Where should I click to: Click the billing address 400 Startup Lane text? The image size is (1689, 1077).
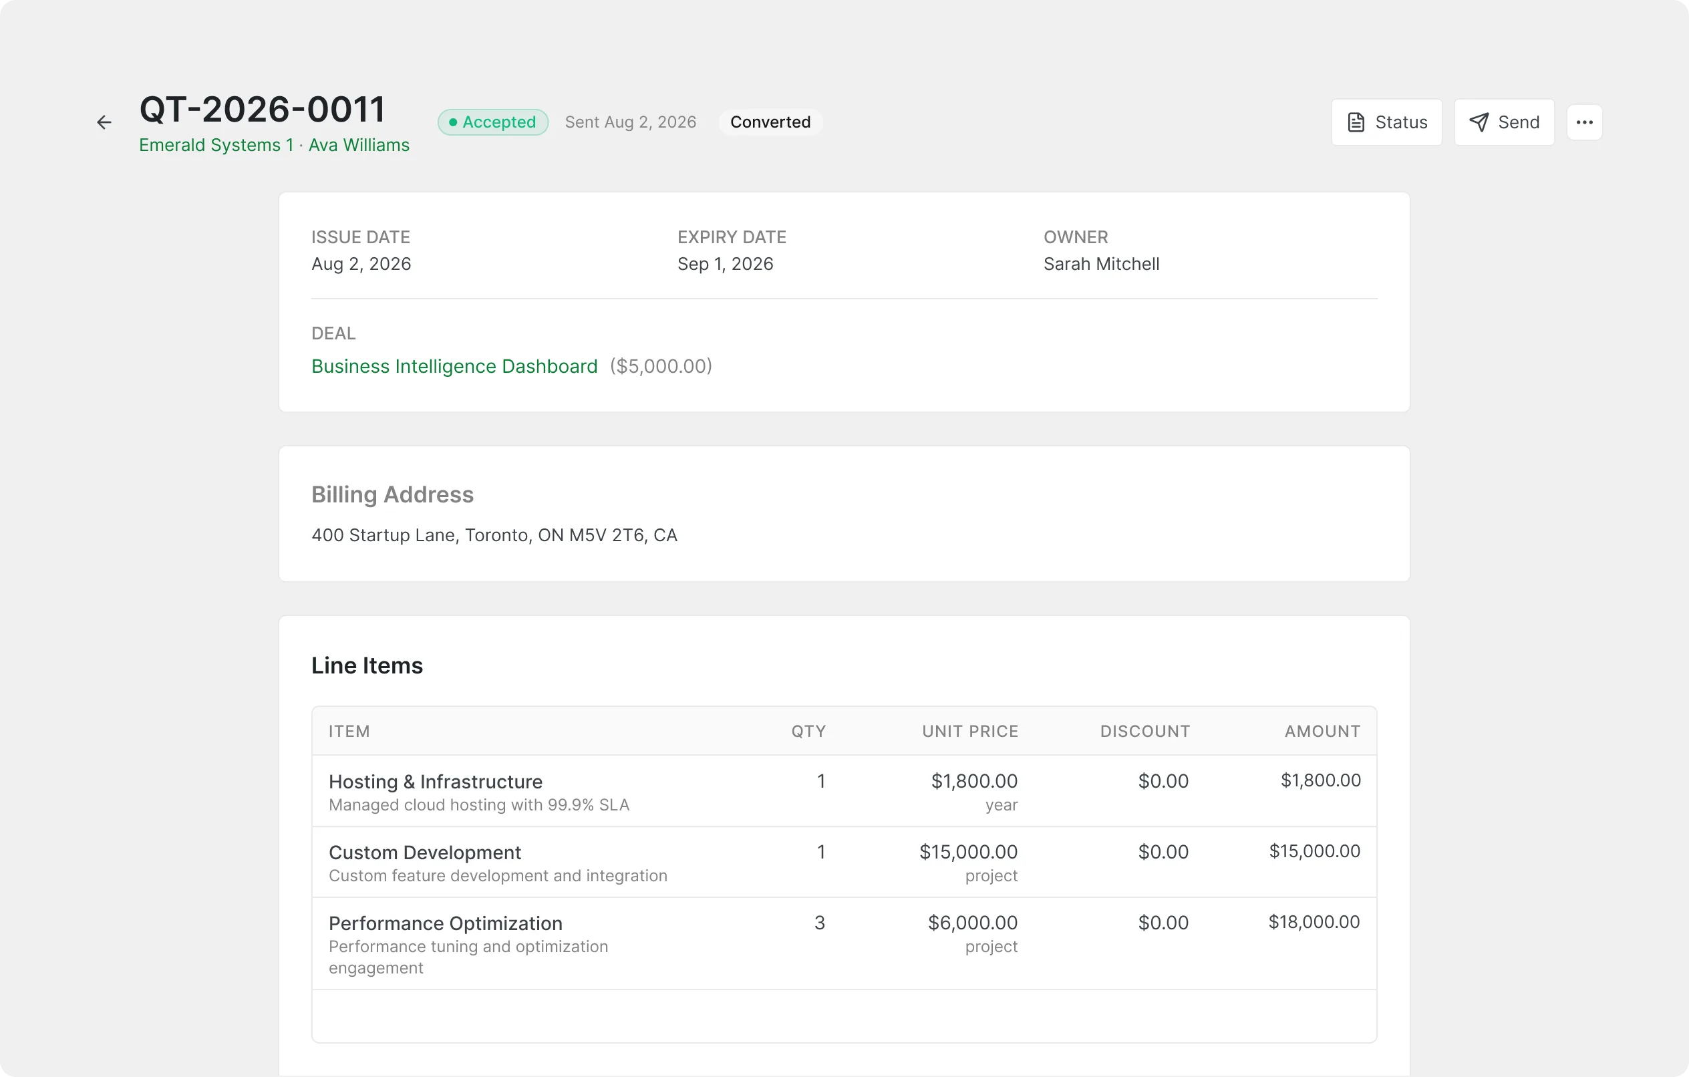click(494, 535)
